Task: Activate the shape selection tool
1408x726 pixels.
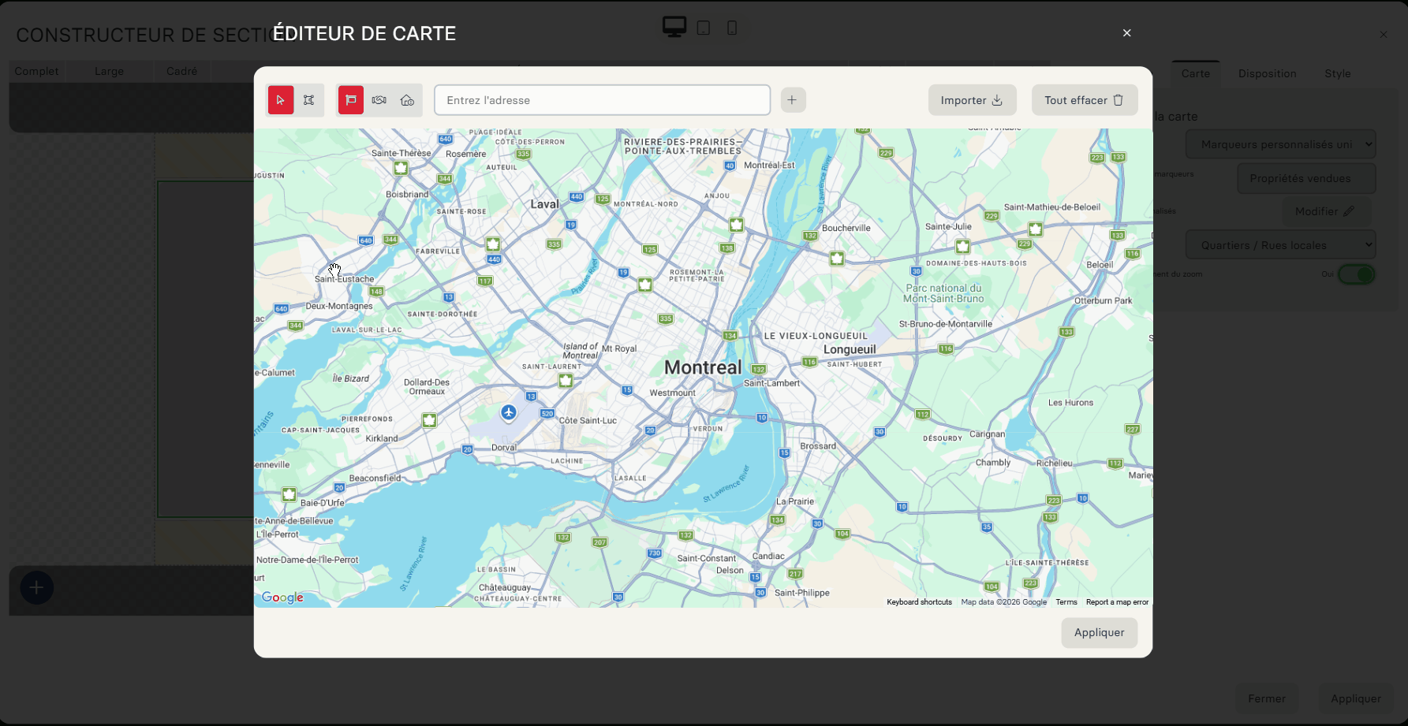Action: [x=309, y=100]
